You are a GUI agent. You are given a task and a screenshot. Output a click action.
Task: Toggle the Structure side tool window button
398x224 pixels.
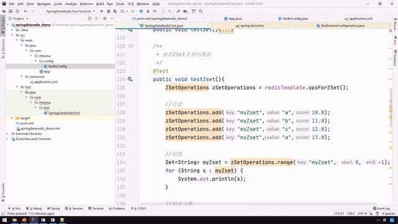click(x=2, y=49)
